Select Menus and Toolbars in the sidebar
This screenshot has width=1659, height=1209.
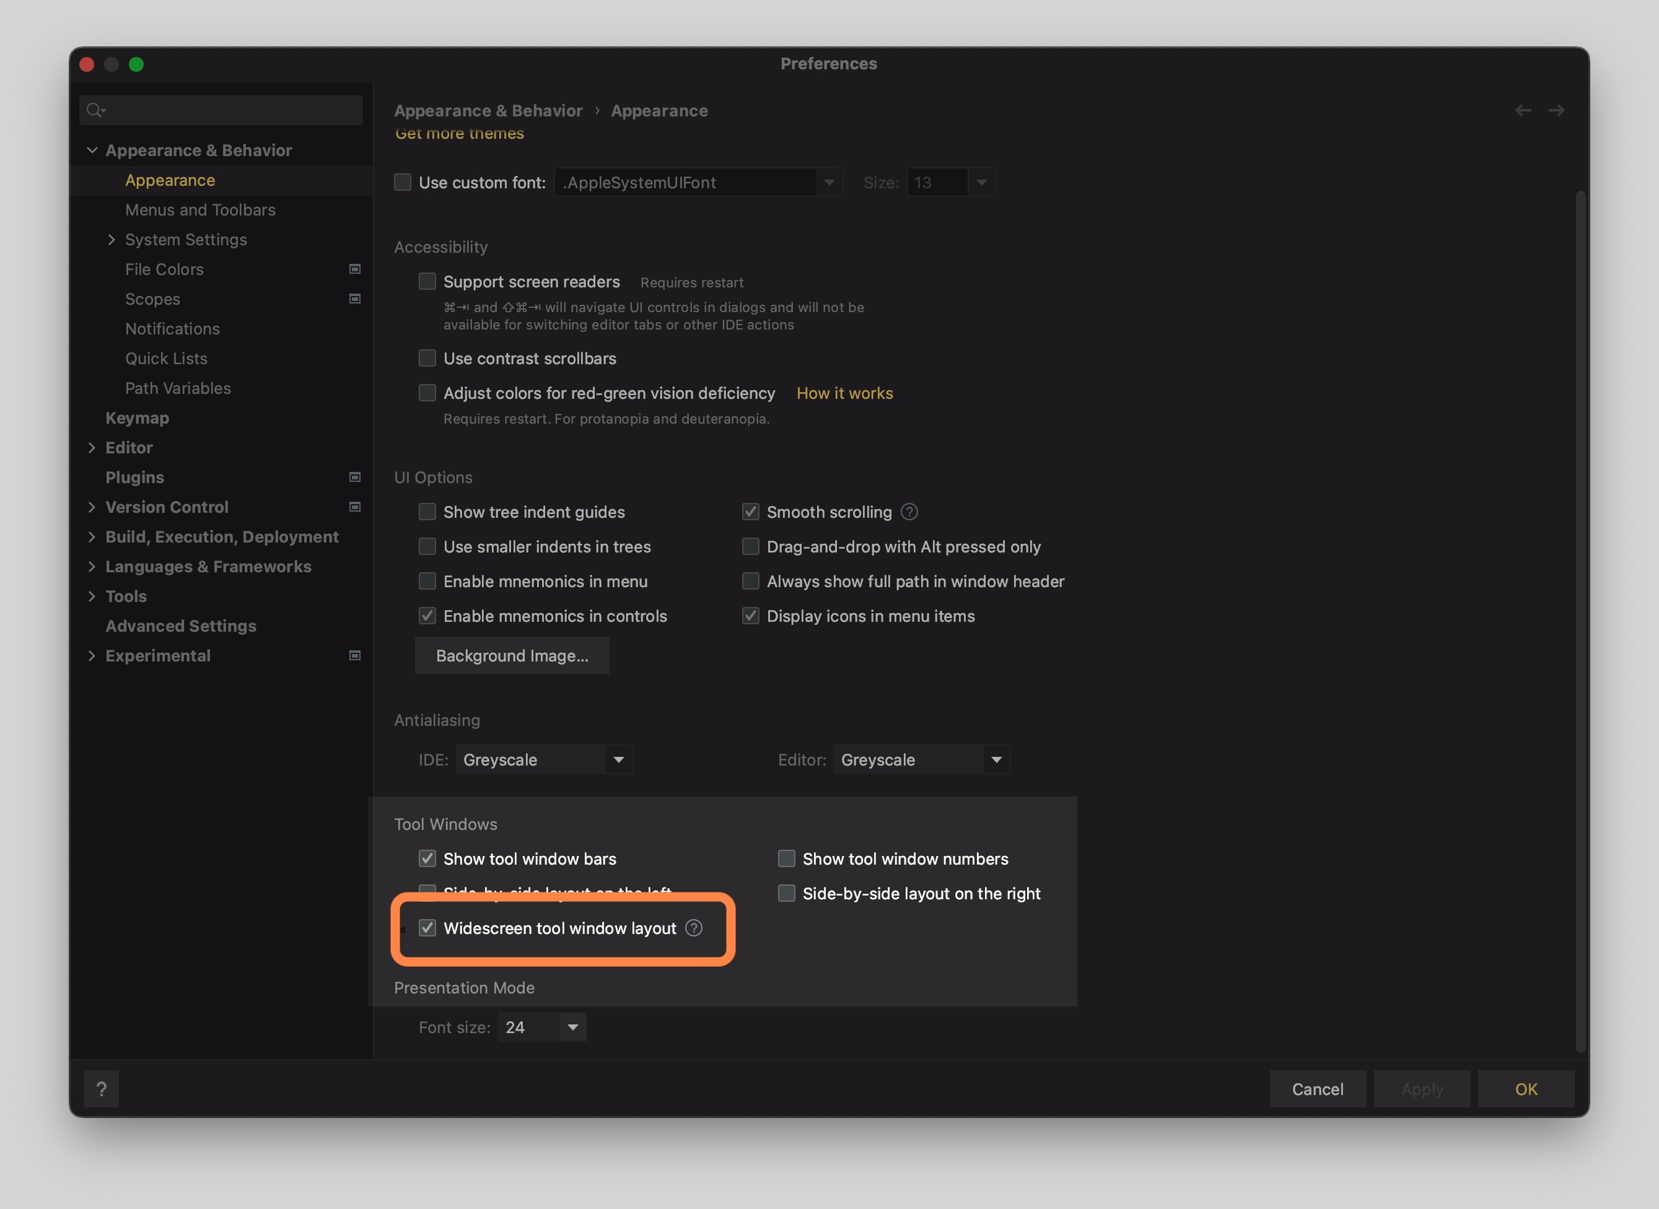pos(199,210)
